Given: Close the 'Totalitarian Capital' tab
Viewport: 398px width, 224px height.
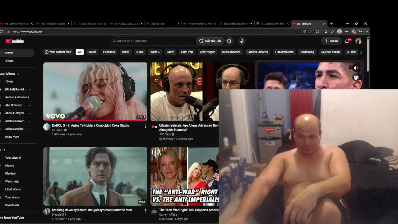Looking at the screenshot, I should 68,24.
